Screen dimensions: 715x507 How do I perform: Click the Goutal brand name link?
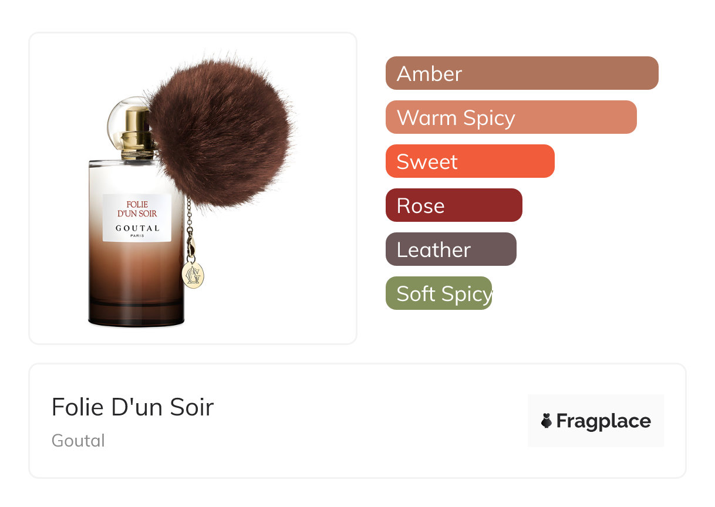click(x=78, y=441)
